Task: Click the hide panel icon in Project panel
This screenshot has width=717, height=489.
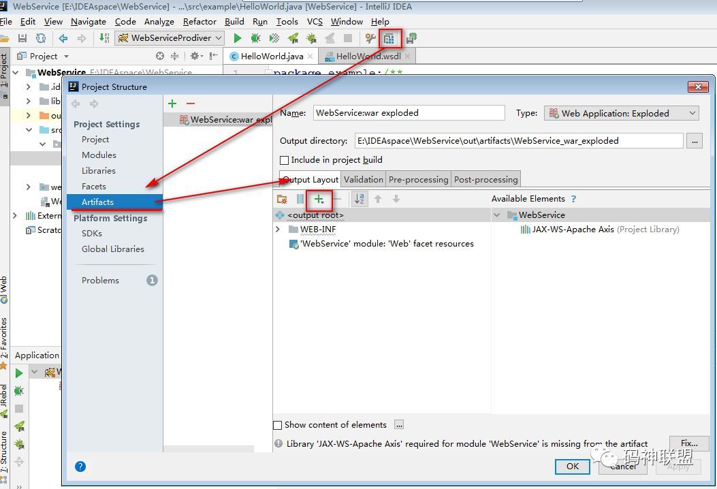Action: [214, 57]
